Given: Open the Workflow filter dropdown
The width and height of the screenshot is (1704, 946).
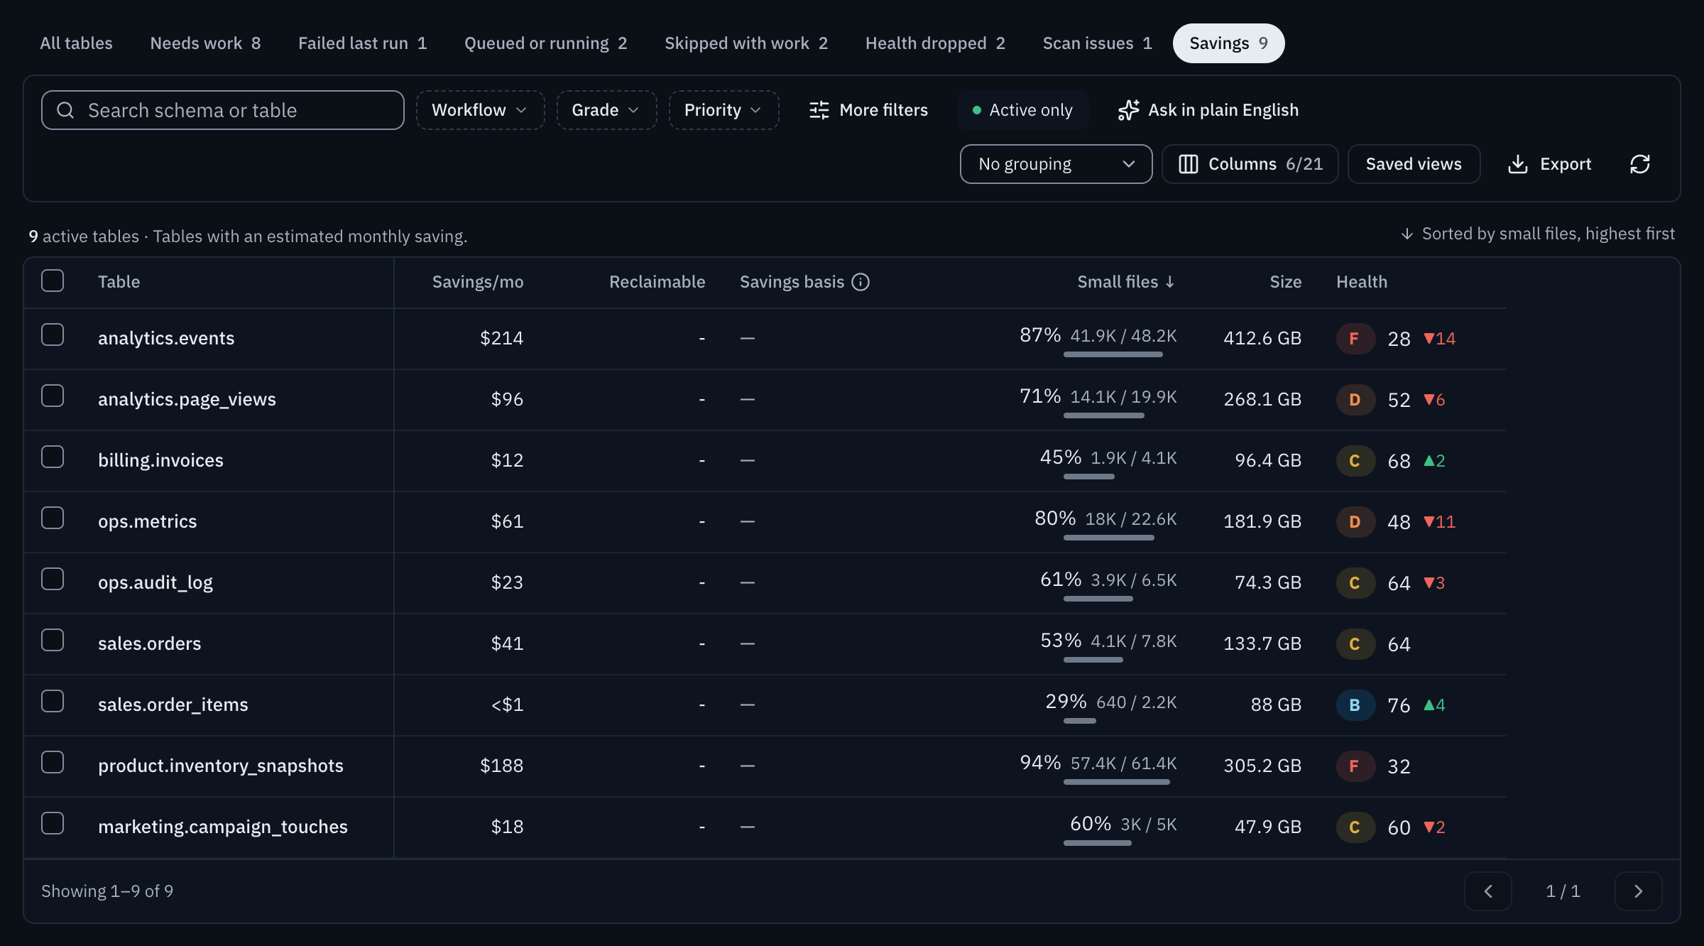Looking at the screenshot, I should click(480, 110).
